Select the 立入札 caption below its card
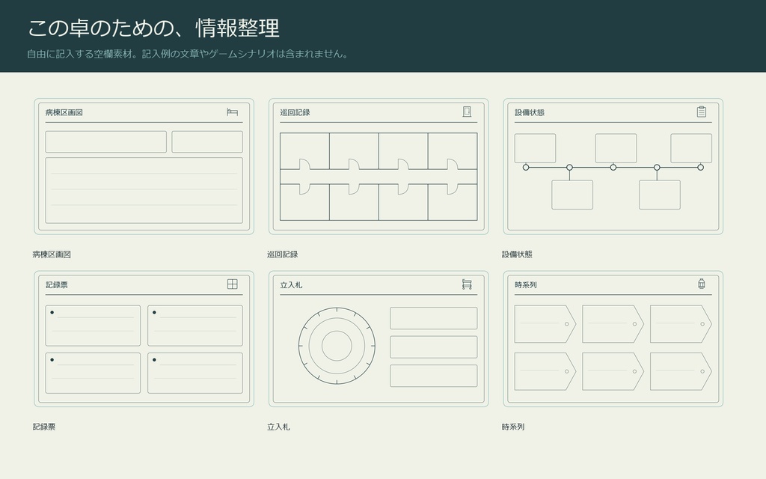This screenshot has width=766, height=479. click(278, 427)
